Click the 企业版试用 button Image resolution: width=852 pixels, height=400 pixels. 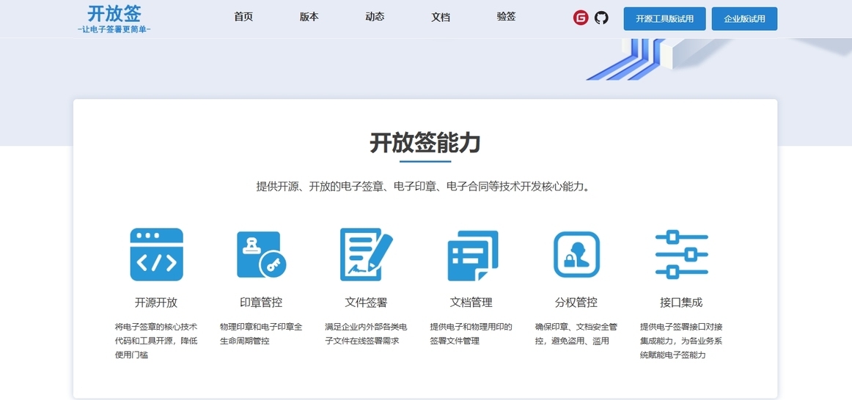(744, 18)
